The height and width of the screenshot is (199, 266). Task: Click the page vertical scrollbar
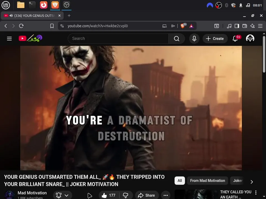point(264,54)
